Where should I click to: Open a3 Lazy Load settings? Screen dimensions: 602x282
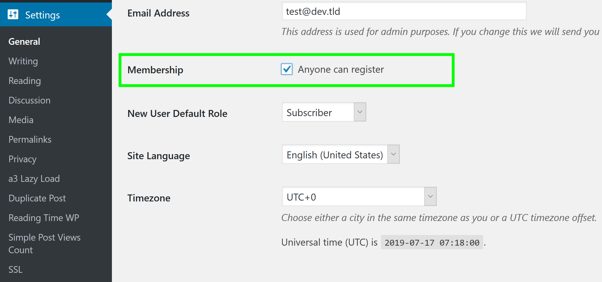pos(34,179)
